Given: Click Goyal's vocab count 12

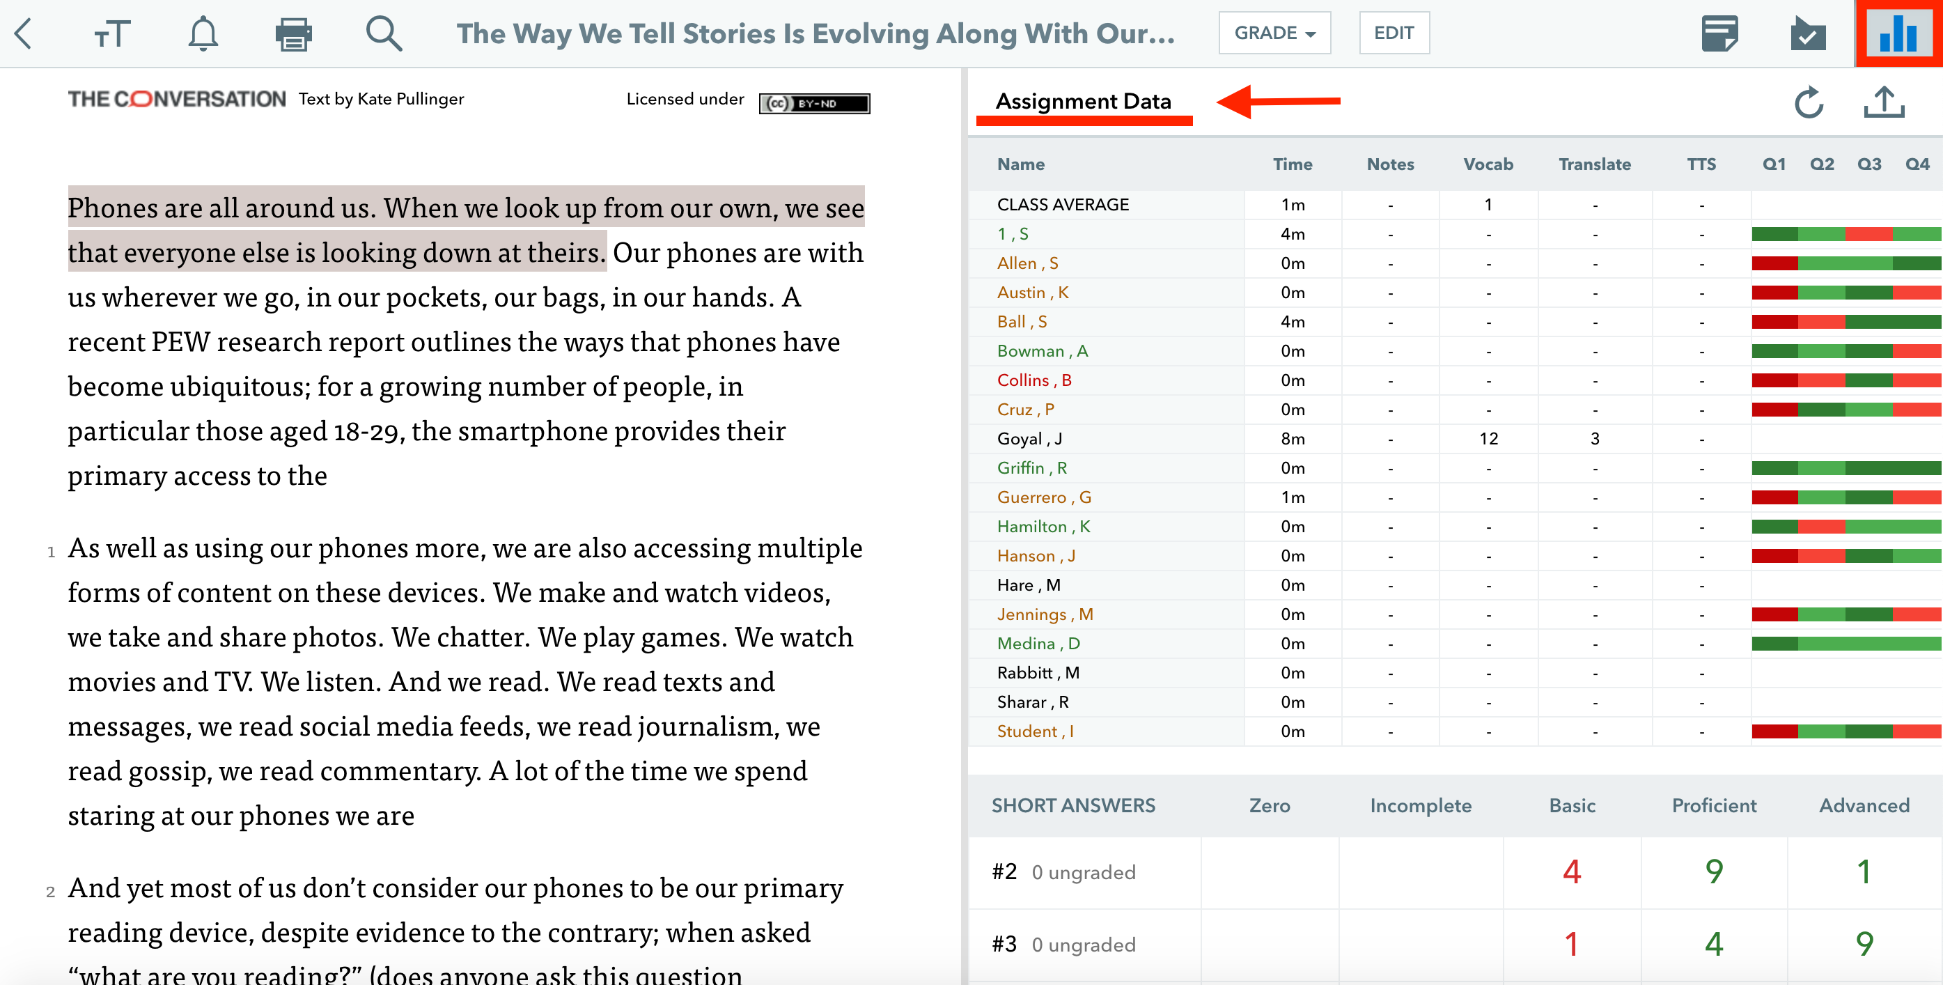Looking at the screenshot, I should click(1488, 439).
